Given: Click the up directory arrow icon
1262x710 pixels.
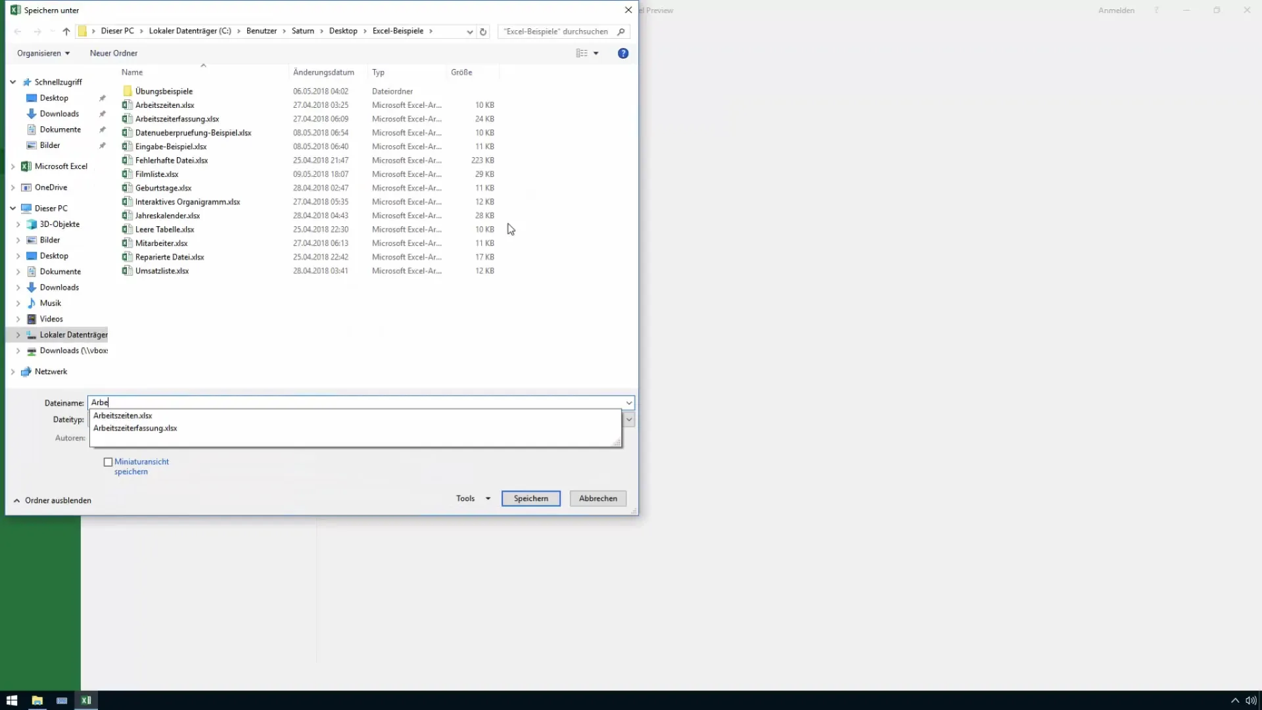Looking at the screenshot, I should 67,31.
